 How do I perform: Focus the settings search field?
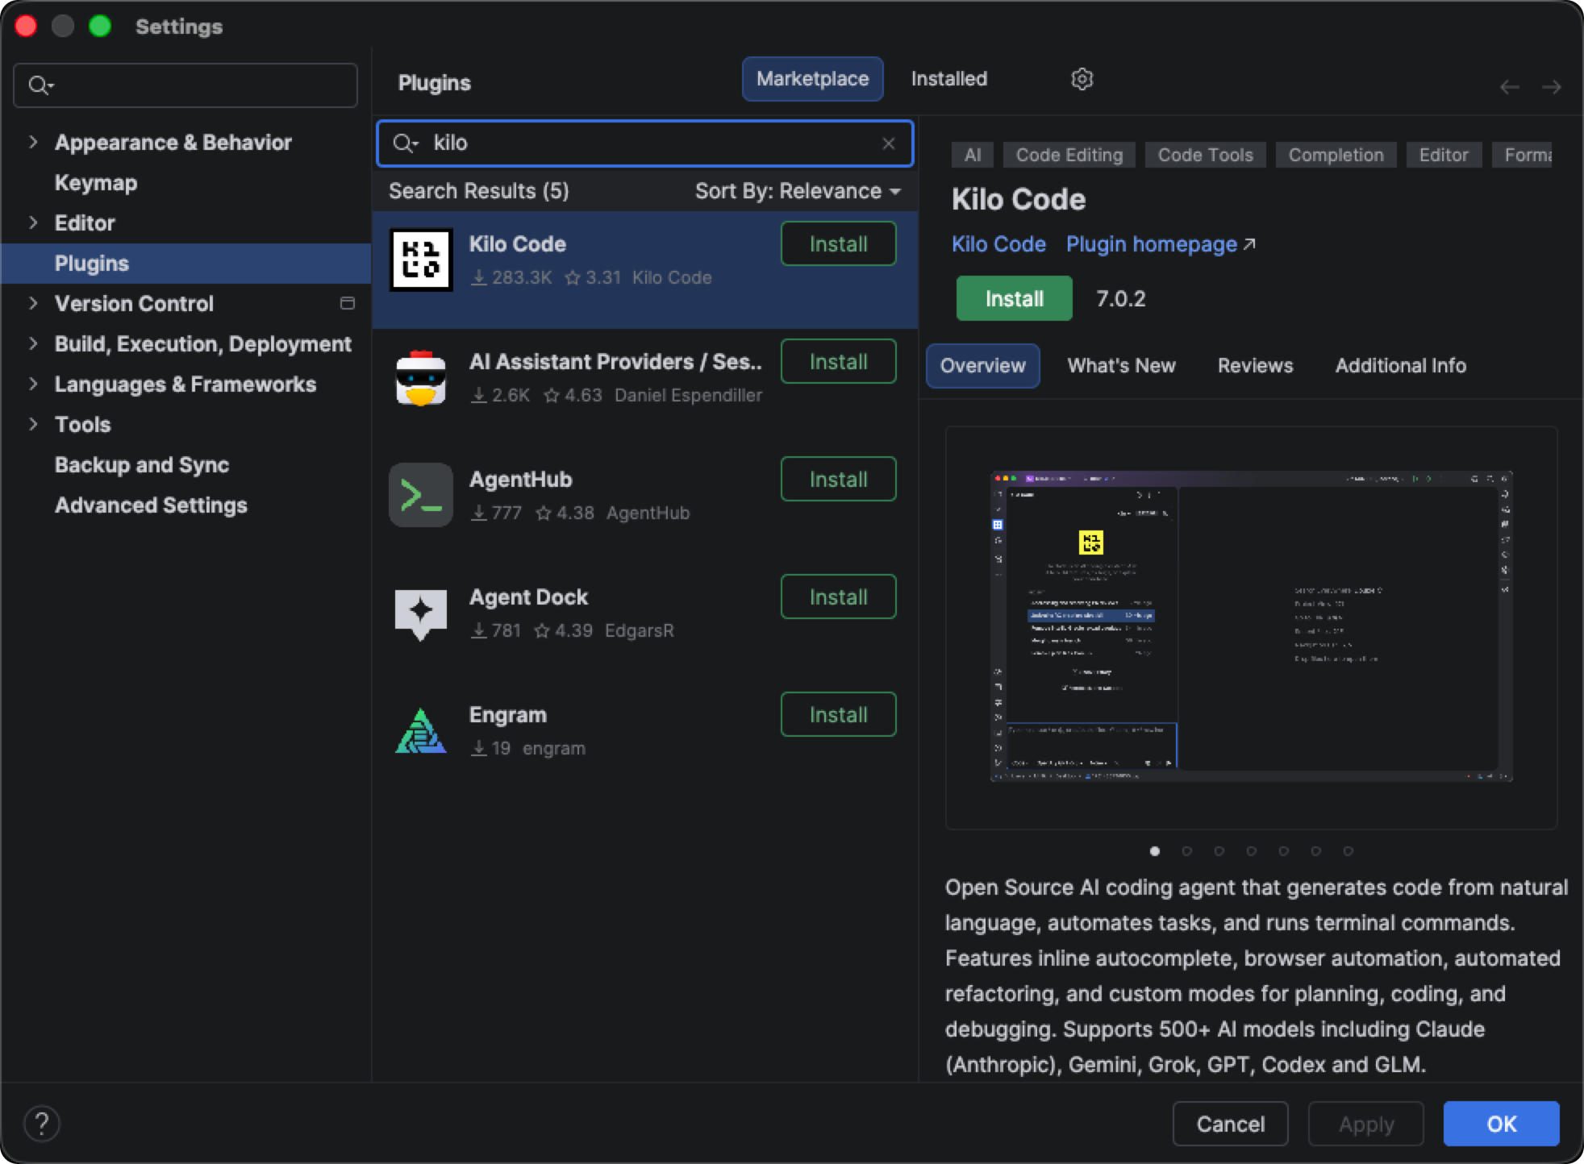(x=185, y=85)
